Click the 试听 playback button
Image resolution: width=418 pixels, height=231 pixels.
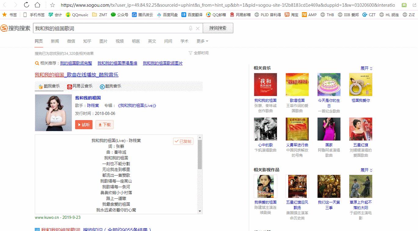click(x=84, y=125)
